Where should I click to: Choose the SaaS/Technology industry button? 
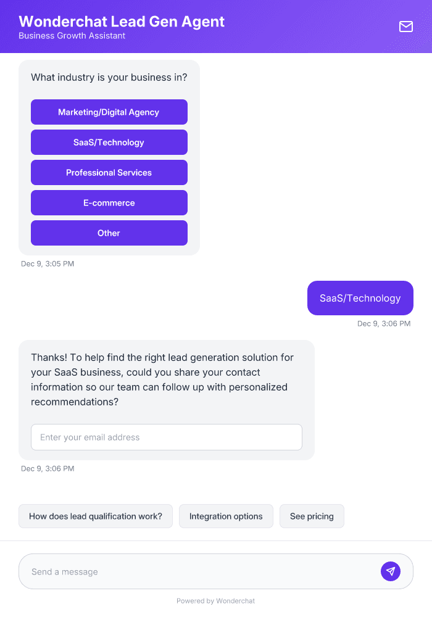(109, 142)
